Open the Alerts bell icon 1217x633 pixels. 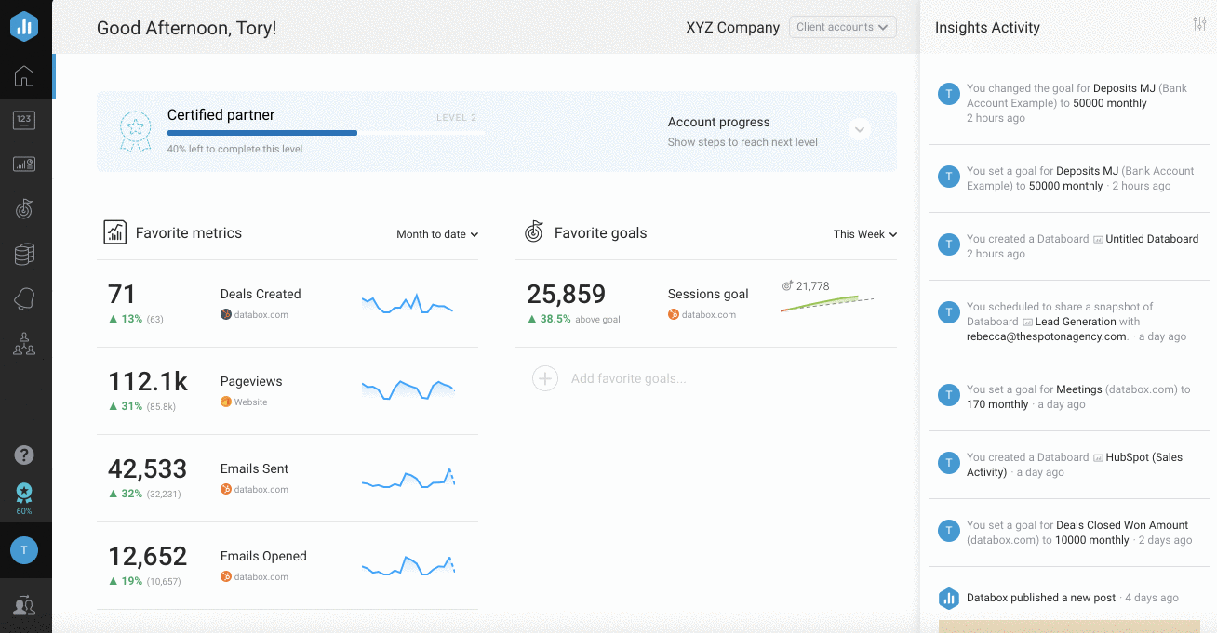[x=25, y=298]
